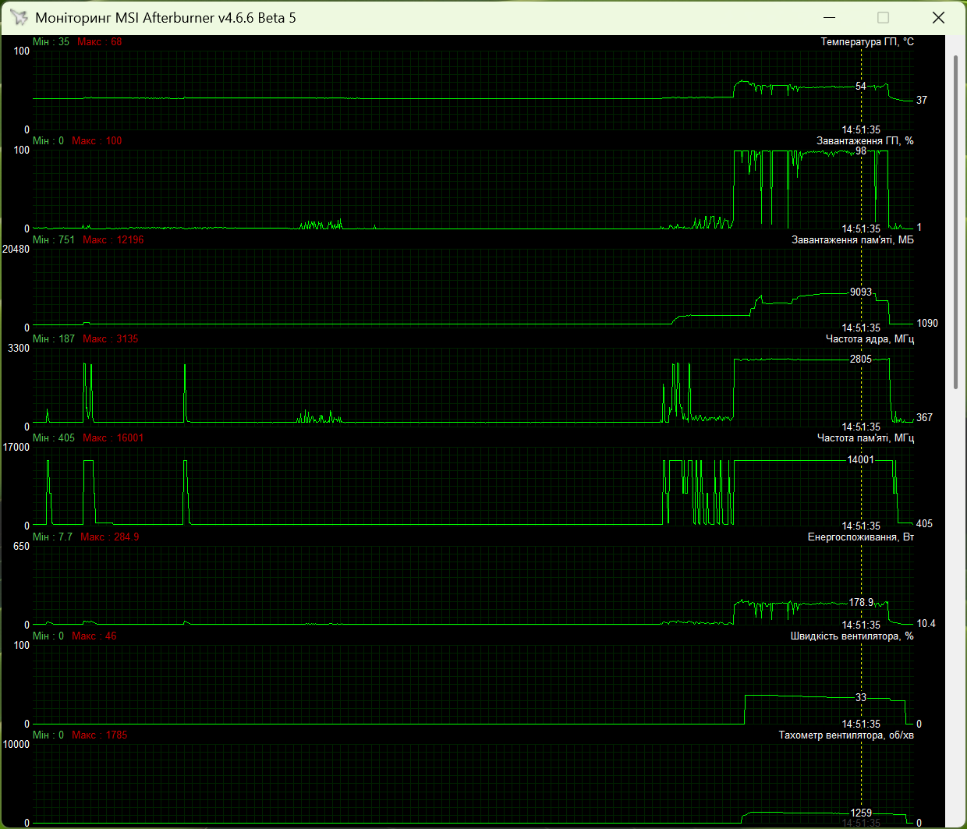Click the 'Енергоспоживання, Вт' graph title

[861, 537]
